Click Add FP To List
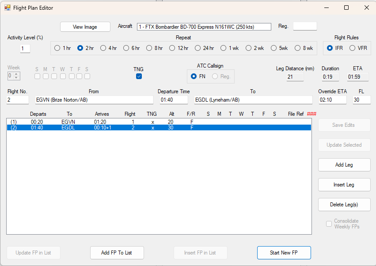Viewport: 376px width, 266px height. (117, 252)
